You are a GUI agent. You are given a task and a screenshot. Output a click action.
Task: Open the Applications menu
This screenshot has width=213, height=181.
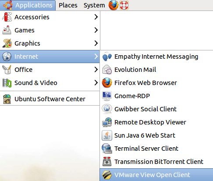point(28,5)
